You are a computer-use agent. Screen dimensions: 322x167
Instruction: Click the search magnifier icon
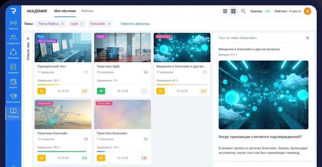(x=243, y=11)
